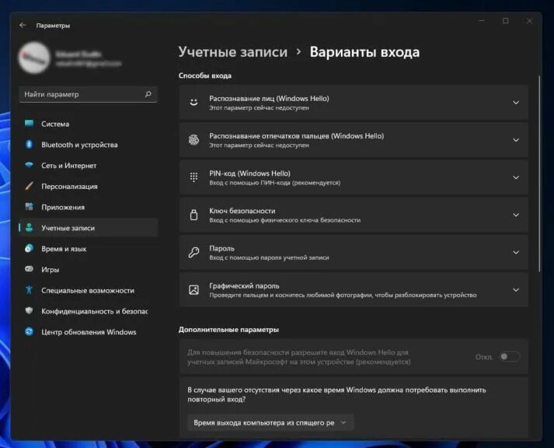The height and width of the screenshot is (448, 554).
Task: Expand Ключ безопасности chevron
Action: [x=516, y=215]
